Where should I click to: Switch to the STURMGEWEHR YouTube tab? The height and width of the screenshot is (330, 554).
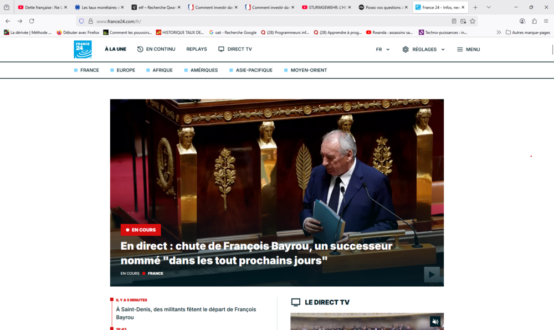click(x=327, y=7)
